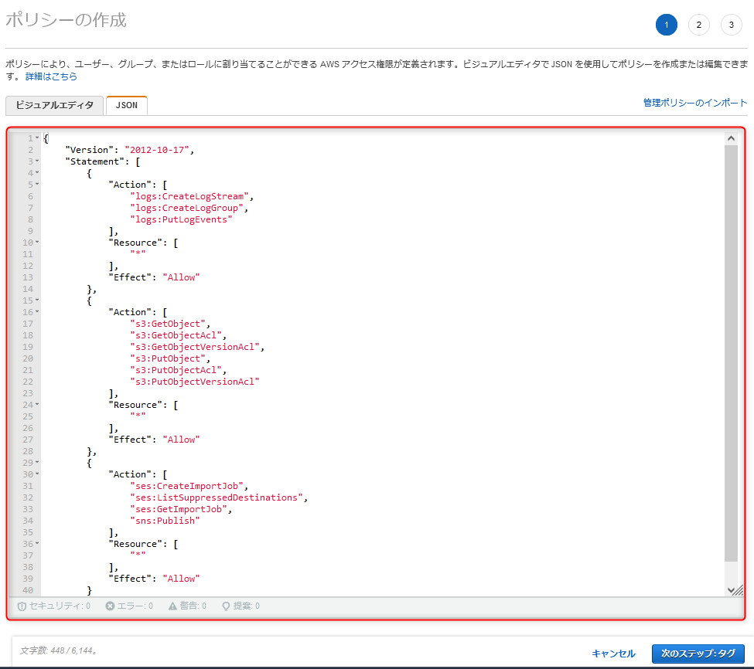Viewport: 754px width, 669px height.
Task: Click the editor scroll-up arrow
Action: 731,138
